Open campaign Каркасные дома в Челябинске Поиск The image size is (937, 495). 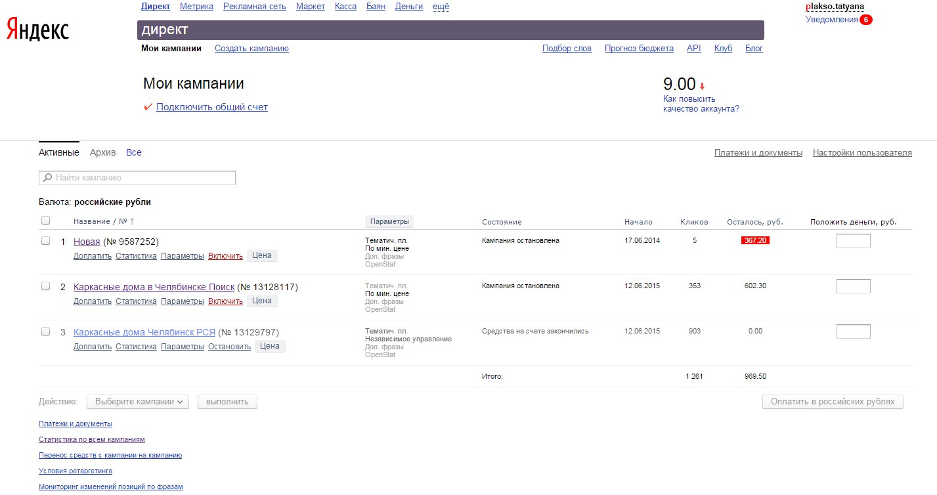click(x=154, y=287)
